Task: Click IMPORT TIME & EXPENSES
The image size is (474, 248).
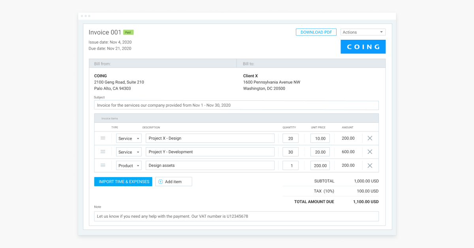Action: pos(123,181)
